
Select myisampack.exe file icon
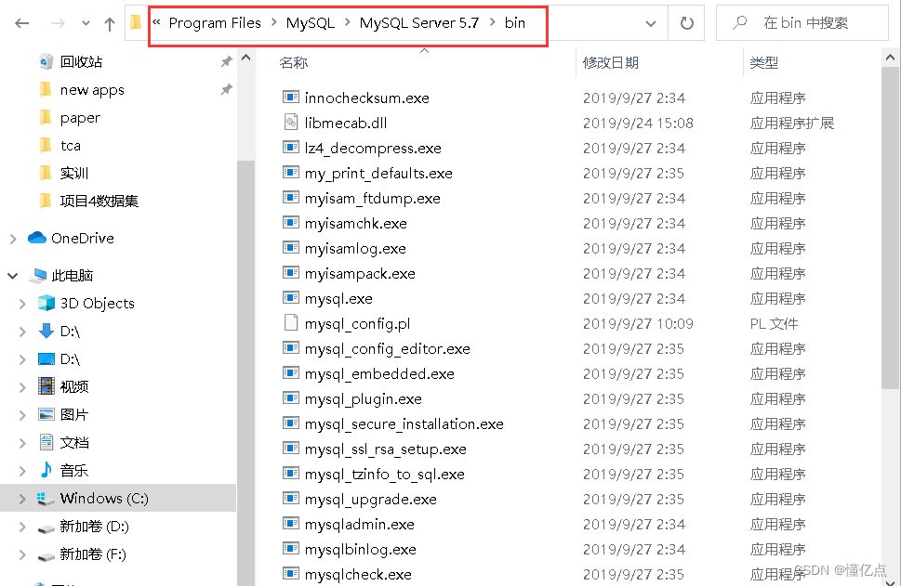(291, 273)
